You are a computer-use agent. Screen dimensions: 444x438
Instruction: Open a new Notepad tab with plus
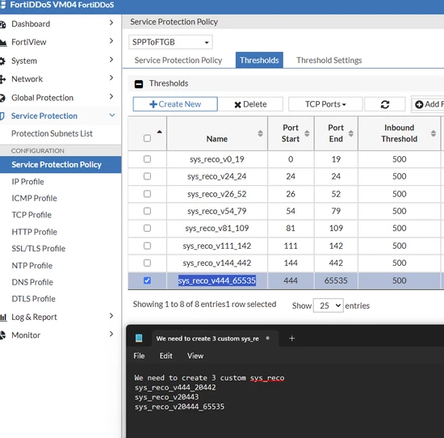pos(292,339)
